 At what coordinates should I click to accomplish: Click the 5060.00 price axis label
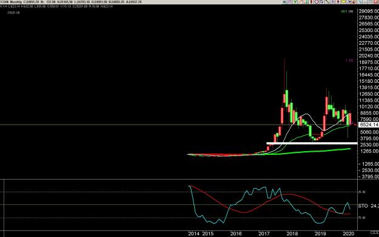pos(369,132)
